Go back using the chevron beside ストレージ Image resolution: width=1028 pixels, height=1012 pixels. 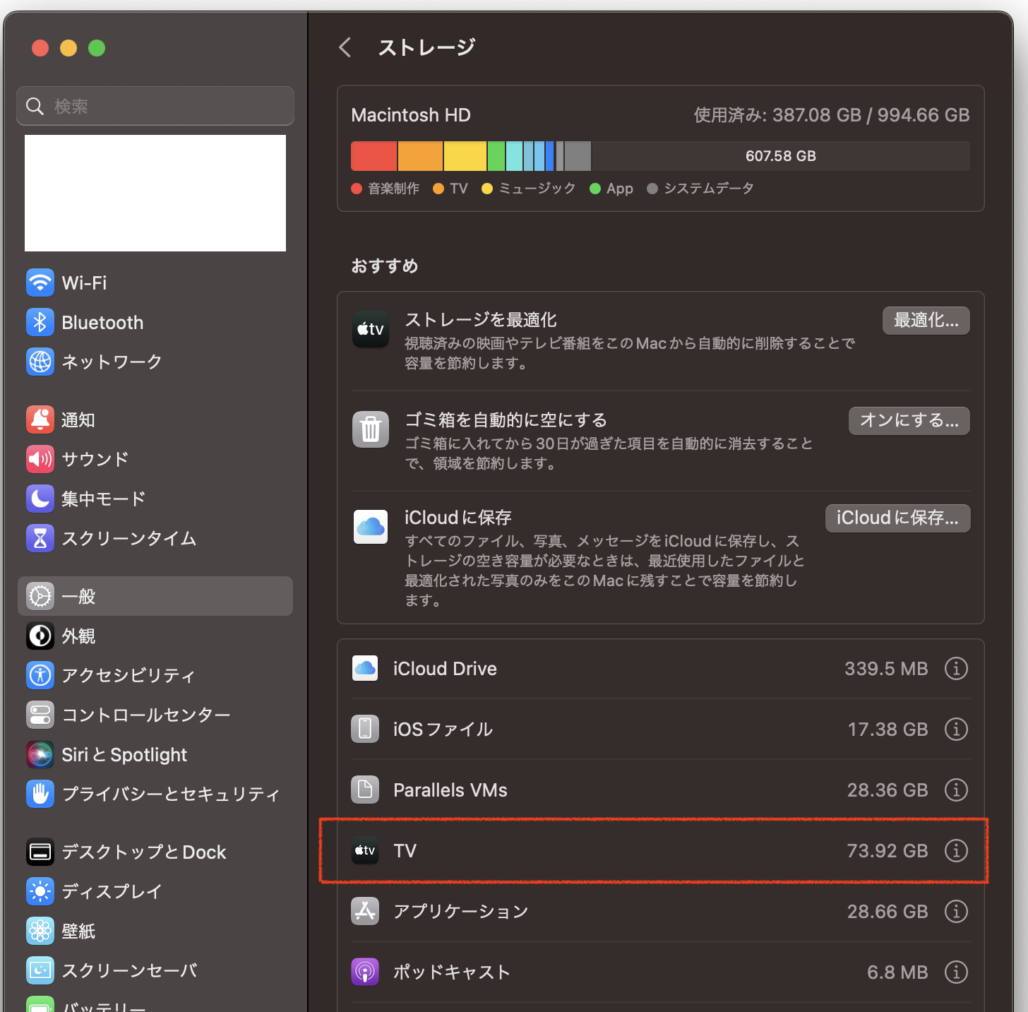345,47
